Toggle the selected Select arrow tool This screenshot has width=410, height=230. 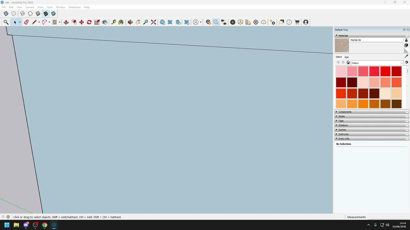[15, 22]
